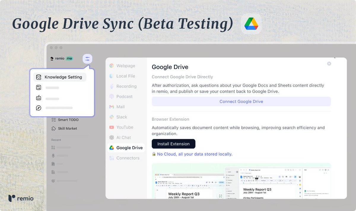356x211 pixels.
Task: Click the remio Pro badge
Action: (69, 58)
